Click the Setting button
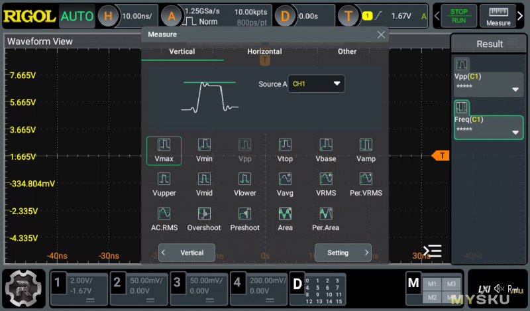 click(343, 253)
